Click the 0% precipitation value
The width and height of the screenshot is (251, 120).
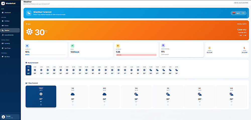coord(163,52)
